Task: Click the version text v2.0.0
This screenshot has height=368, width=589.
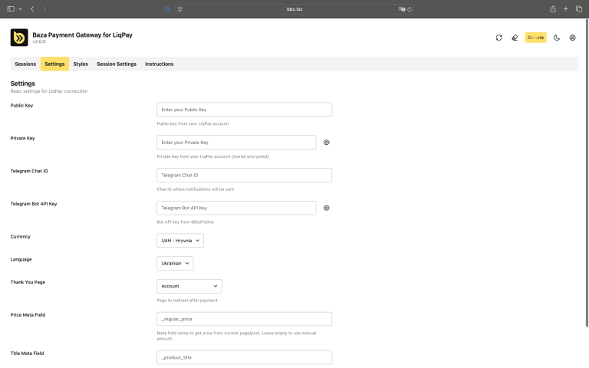Action: click(x=39, y=41)
